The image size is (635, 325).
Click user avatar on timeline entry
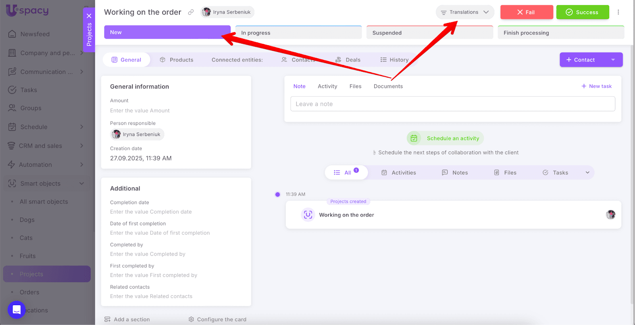(x=610, y=215)
